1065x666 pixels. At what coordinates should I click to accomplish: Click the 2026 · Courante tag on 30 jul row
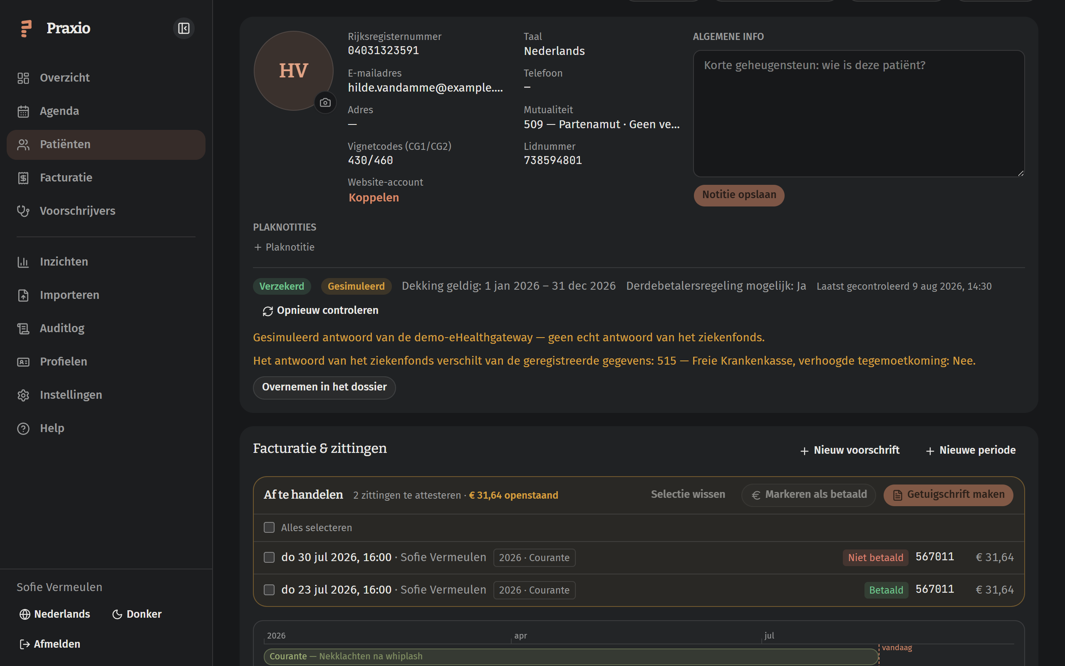pos(534,558)
